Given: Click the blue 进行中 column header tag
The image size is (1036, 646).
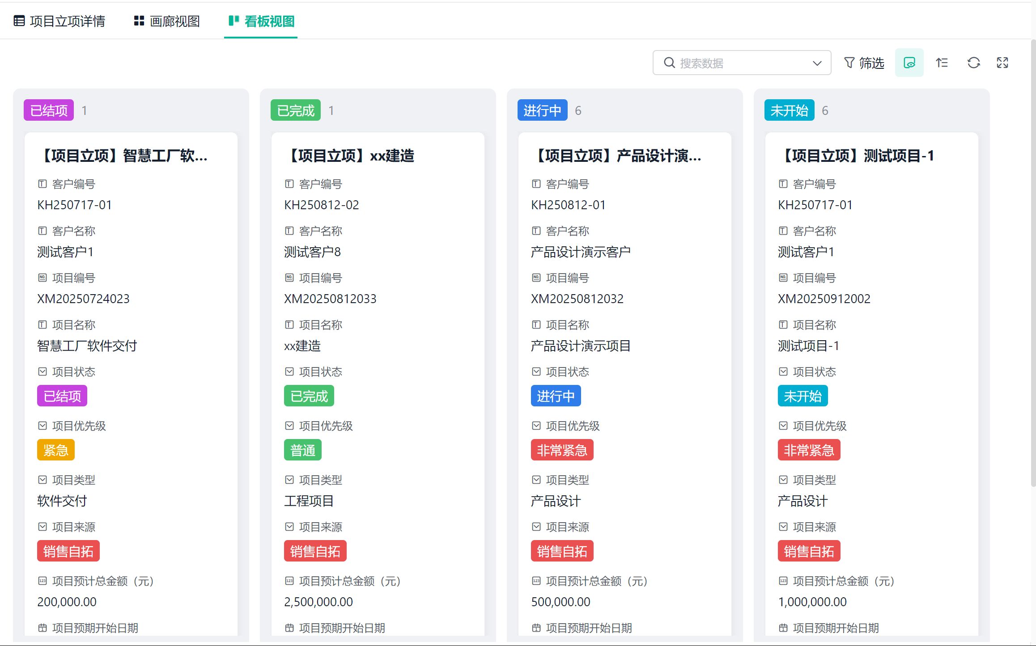Looking at the screenshot, I should pos(542,110).
